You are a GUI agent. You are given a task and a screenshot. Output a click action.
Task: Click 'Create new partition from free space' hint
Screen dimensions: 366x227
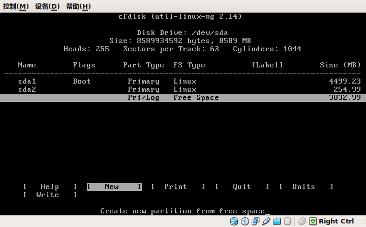click(x=182, y=211)
